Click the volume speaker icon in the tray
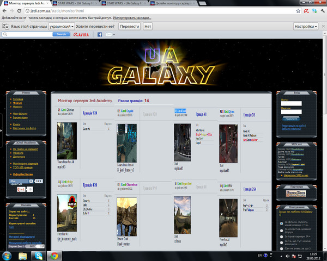This screenshot has height=261, width=327. (288, 256)
